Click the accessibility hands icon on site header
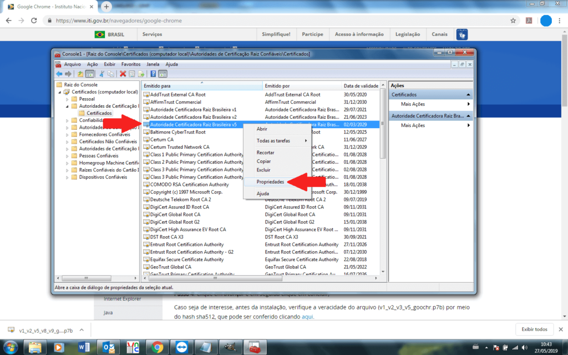Screen dimensions: 568x355 tap(462, 34)
